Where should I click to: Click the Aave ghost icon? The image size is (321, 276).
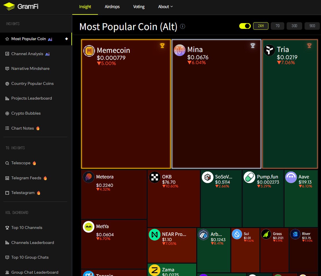click(x=291, y=177)
